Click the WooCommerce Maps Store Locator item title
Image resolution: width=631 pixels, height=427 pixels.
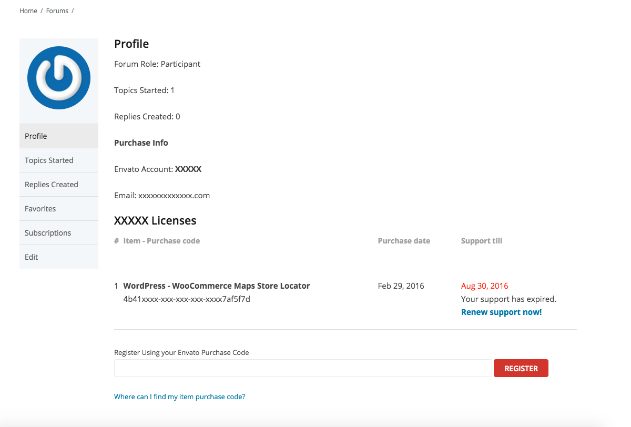217,286
